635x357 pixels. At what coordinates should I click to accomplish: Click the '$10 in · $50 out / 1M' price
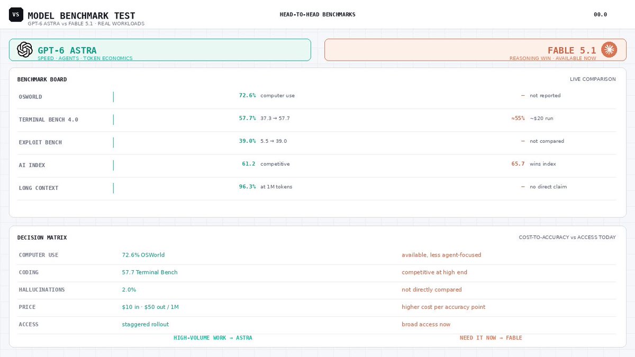(x=150, y=307)
